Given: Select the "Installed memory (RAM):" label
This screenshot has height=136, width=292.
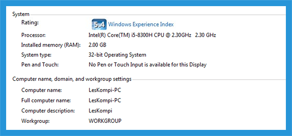Looking at the screenshot, I should coord(51,45).
